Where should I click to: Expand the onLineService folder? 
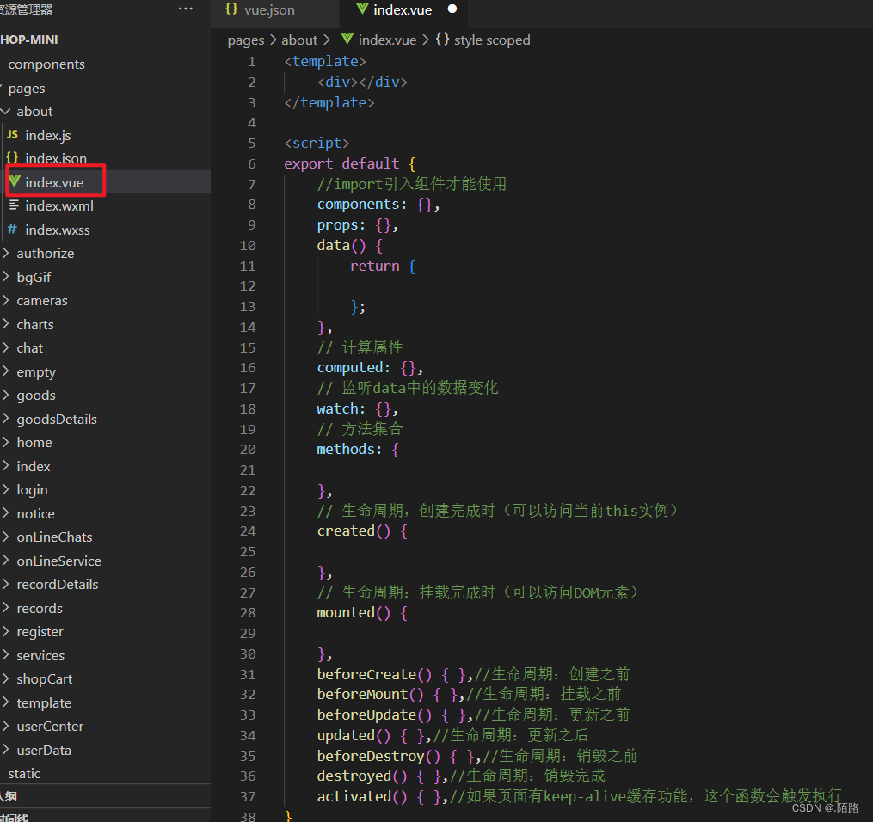tap(5, 561)
